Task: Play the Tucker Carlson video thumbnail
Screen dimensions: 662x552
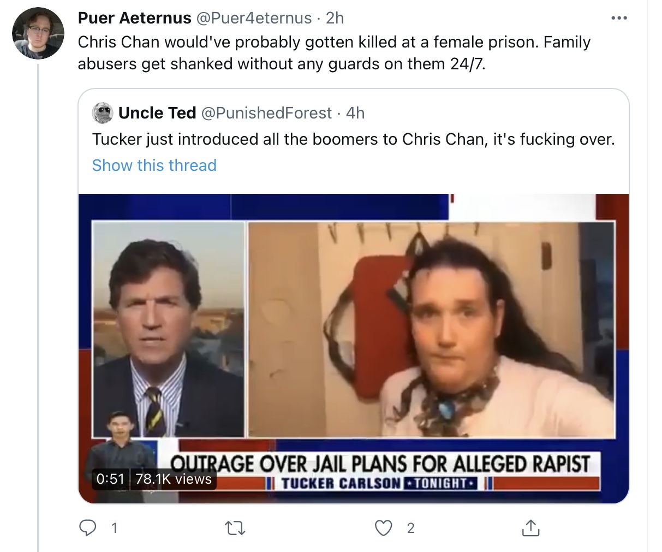Action: (354, 348)
